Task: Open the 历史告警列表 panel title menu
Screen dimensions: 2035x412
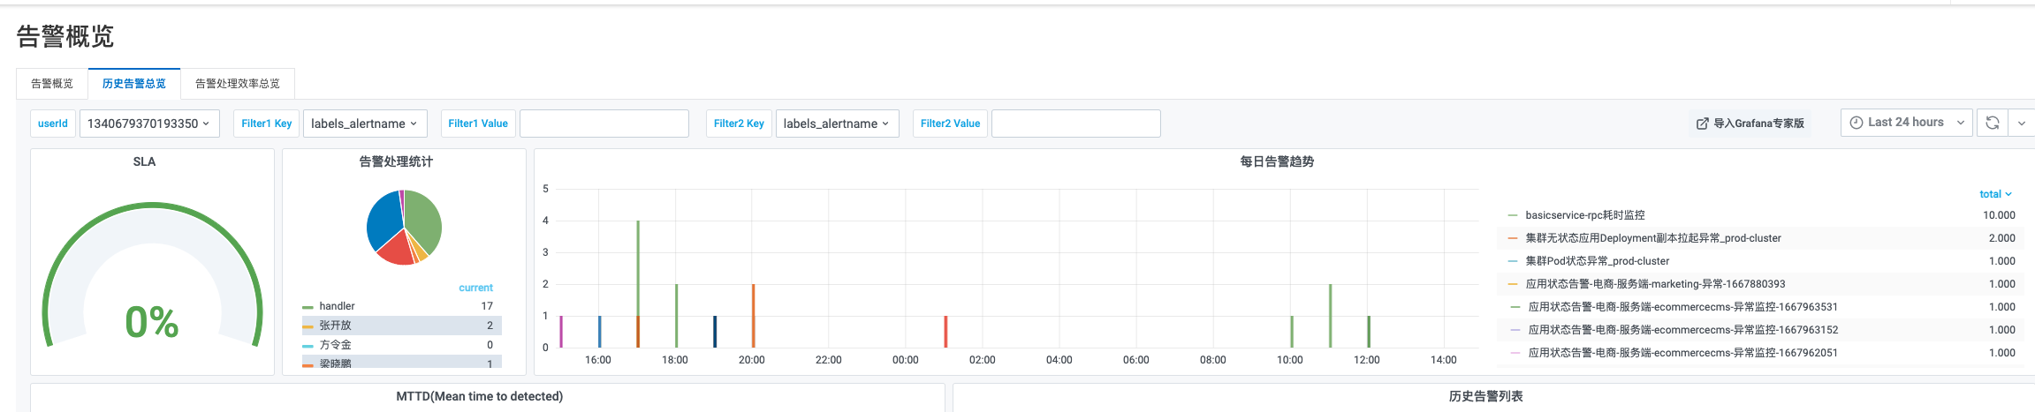Action: (1486, 396)
